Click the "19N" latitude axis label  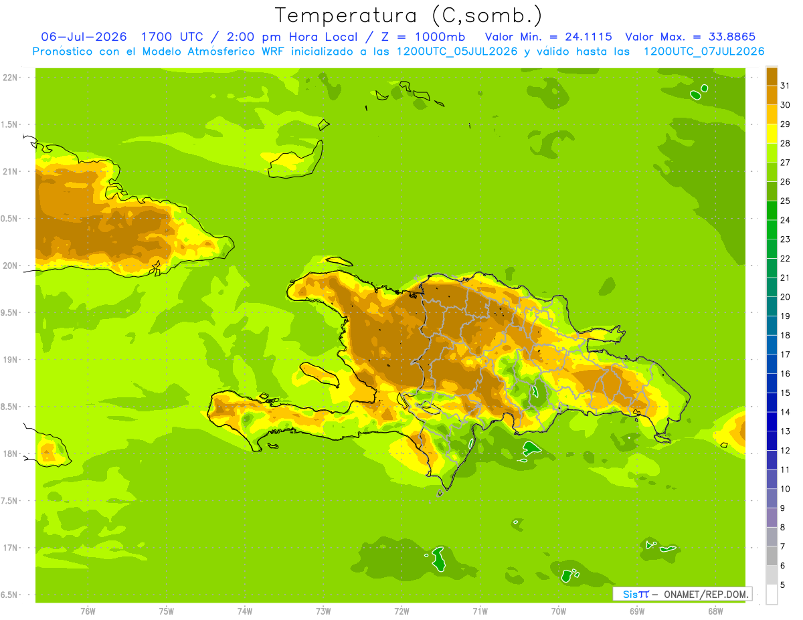pos(11,360)
